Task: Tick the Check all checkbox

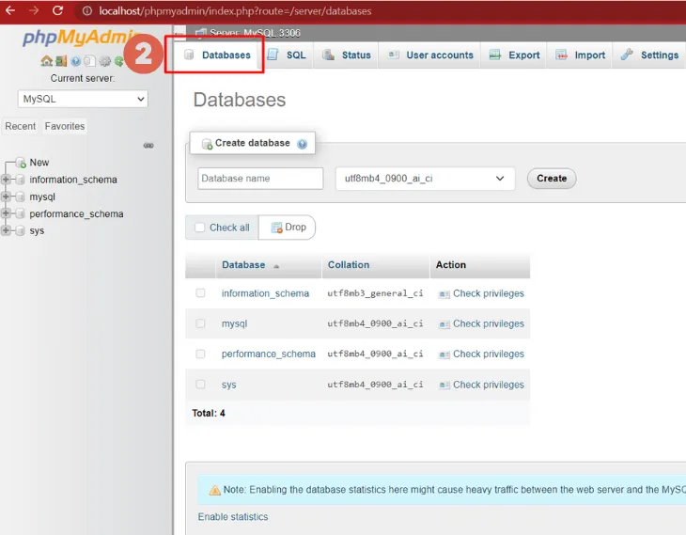Action: pyautogui.click(x=199, y=228)
